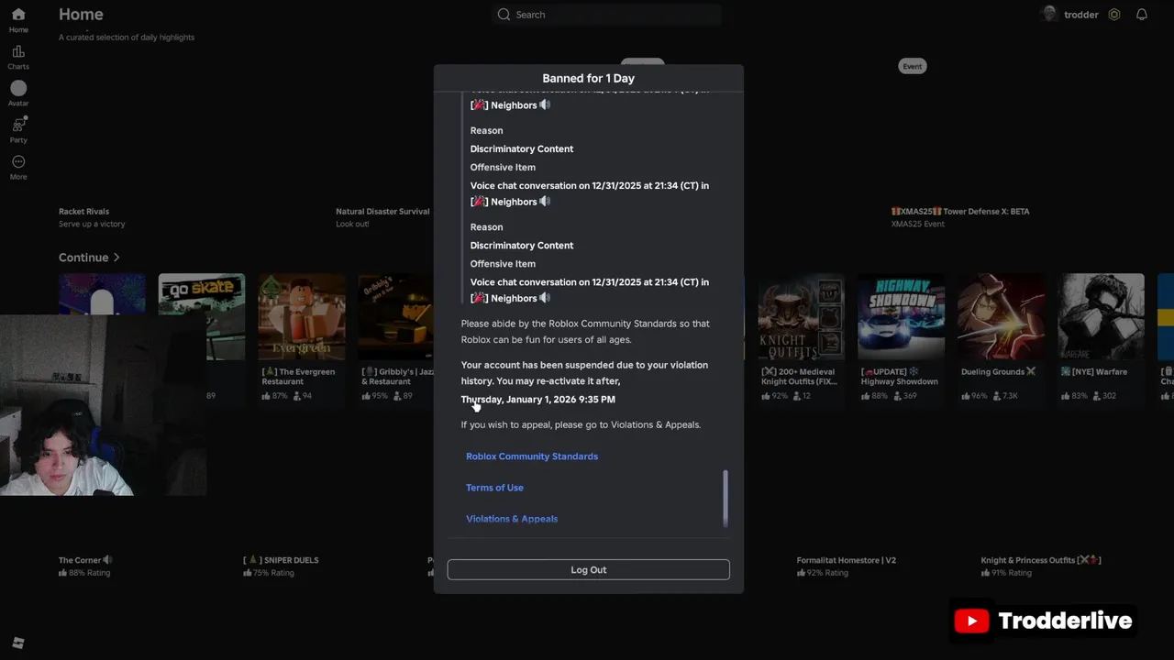
Task: Click the Trodderlive YouTube logo
Action: pos(971,621)
